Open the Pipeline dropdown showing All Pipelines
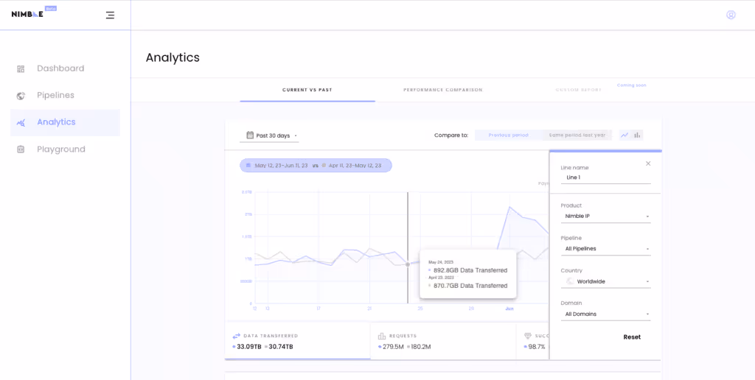The height and width of the screenshot is (380, 755). pos(606,249)
